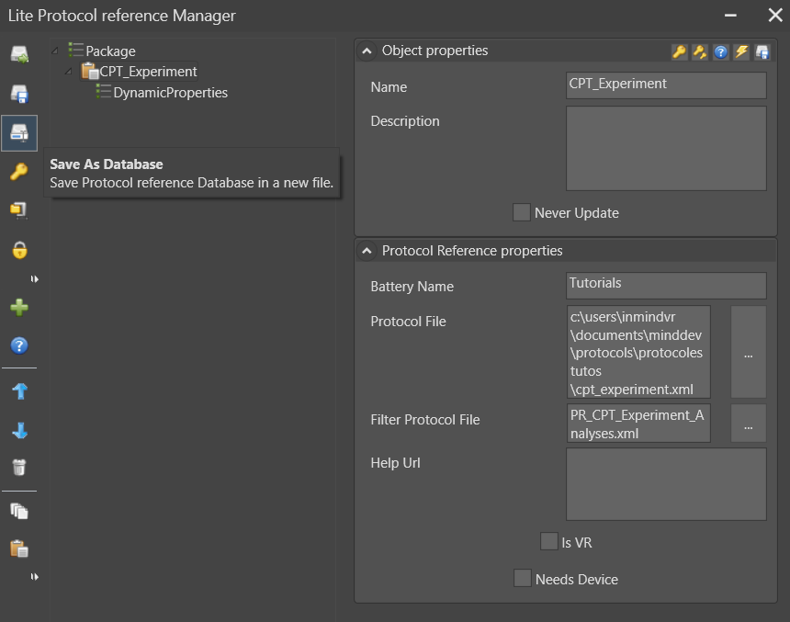Click the paste clipboard icon in left toolbar

[x=19, y=548]
